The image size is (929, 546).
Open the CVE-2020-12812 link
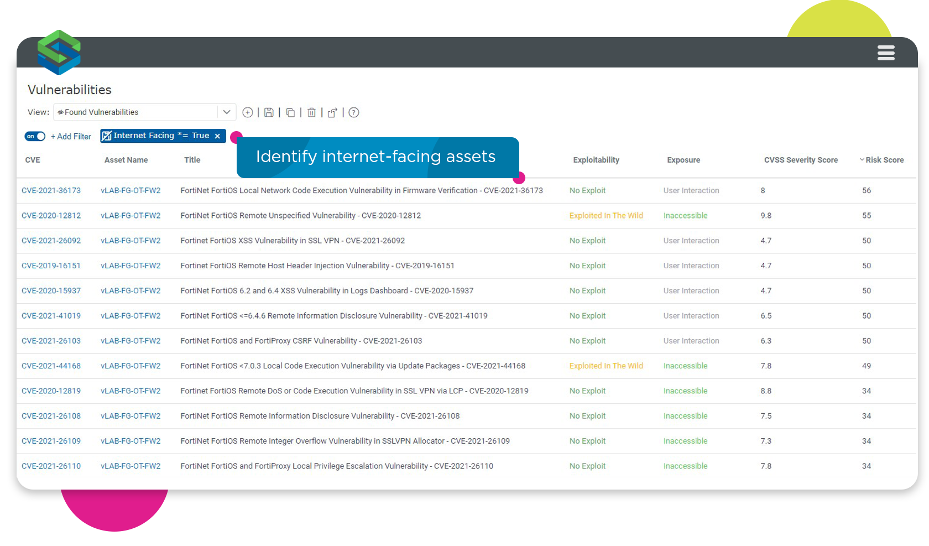pos(51,216)
